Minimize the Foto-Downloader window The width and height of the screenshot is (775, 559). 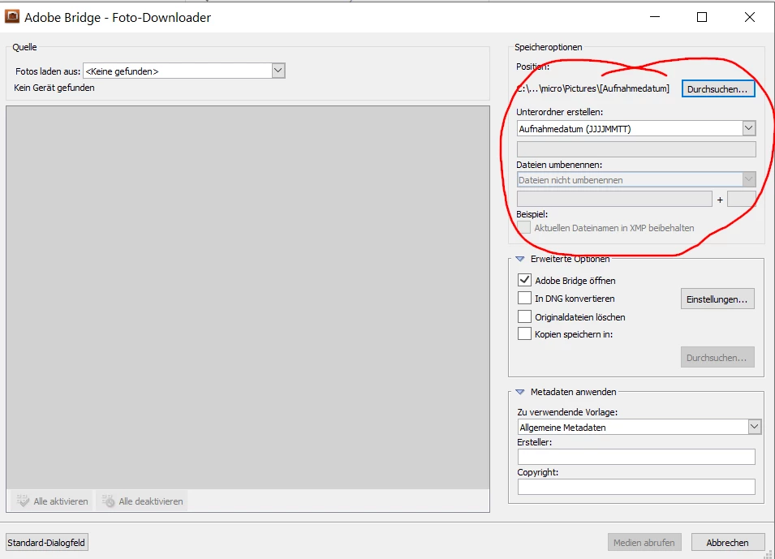click(x=655, y=17)
